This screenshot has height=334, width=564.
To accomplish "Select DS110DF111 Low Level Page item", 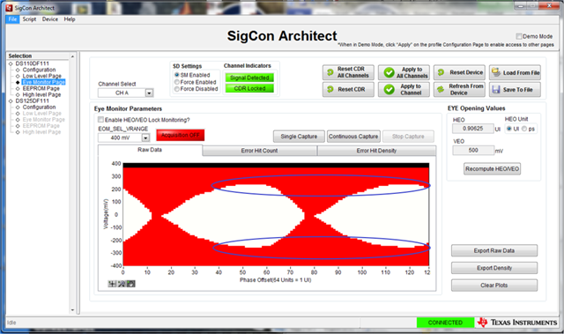I will [42, 76].
